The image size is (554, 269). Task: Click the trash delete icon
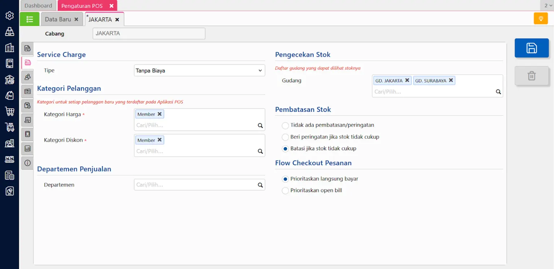(x=531, y=76)
